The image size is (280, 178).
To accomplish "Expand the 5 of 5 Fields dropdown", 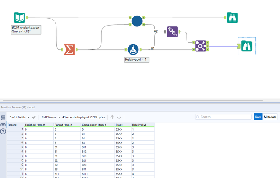I will coord(19,117).
